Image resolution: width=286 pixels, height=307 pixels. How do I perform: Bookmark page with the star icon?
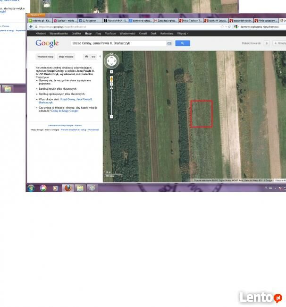pos(222,27)
